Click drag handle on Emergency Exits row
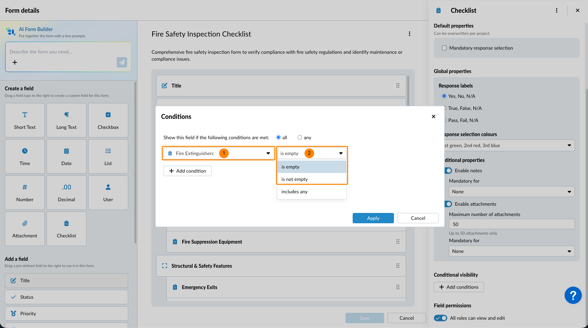The width and height of the screenshot is (588, 328). tap(398, 287)
